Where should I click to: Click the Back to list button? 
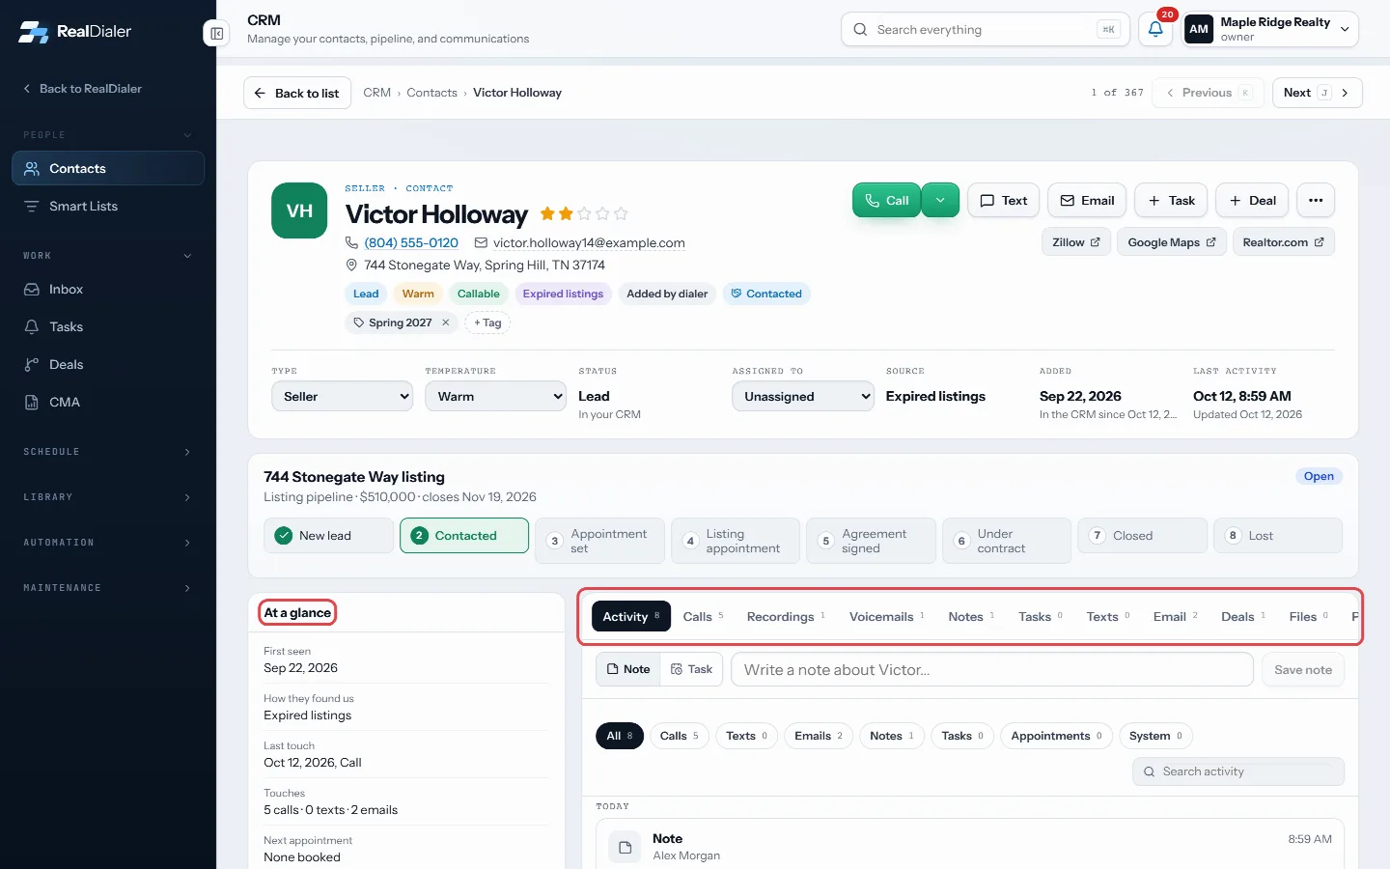point(297,93)
